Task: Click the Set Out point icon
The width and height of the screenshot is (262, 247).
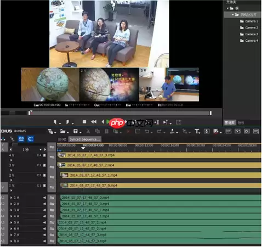Action: 67,122
